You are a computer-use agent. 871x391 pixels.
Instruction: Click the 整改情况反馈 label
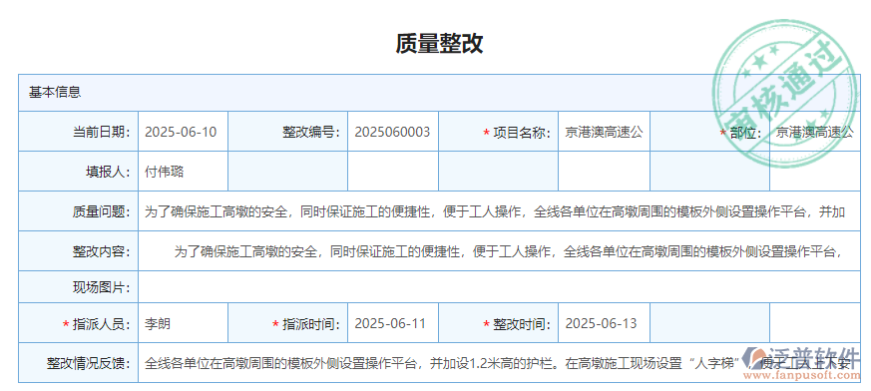click(x=89, y=364)
